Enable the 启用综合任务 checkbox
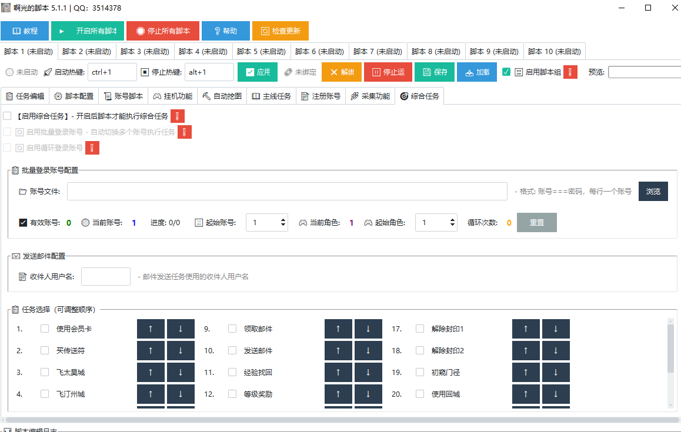 tap(7, 116)
